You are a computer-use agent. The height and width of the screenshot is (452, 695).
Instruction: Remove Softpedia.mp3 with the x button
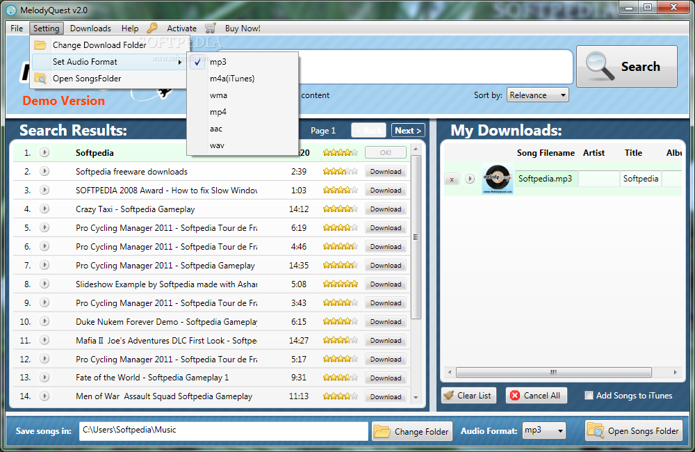point(452,179)
